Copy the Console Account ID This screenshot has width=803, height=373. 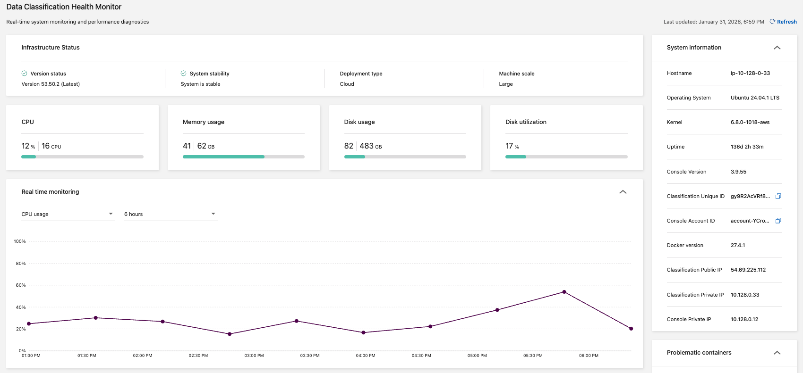[x=778, y=221]
